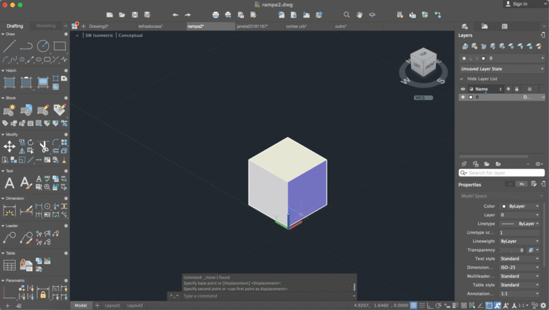549x310 pixels.
Task: Activate the Orbit tool
Action: [x=372, y=14]
